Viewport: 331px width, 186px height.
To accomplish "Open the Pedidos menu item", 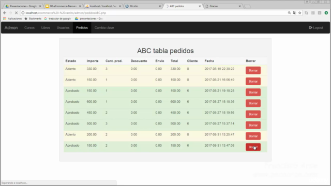I will (82, 27).
